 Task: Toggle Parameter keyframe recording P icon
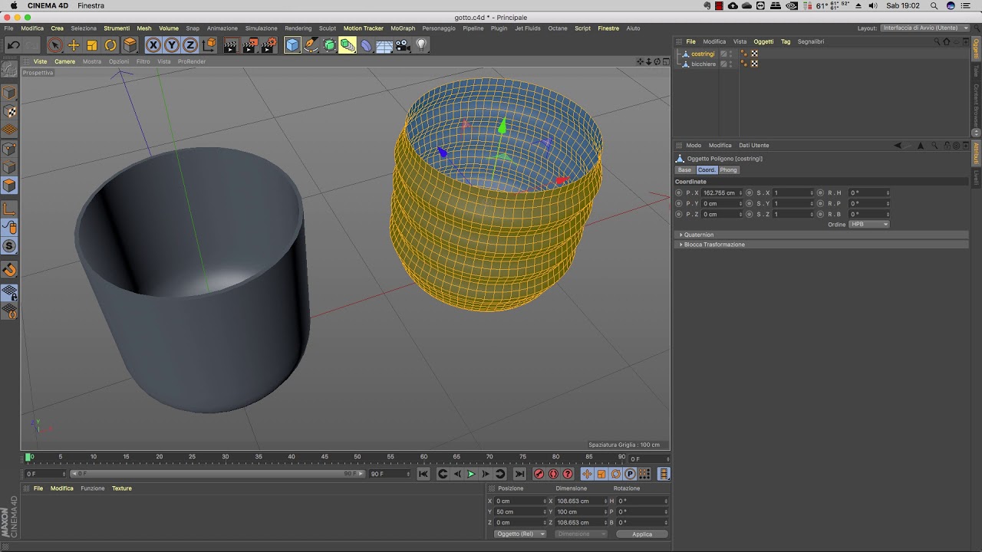tap(630, 474)
